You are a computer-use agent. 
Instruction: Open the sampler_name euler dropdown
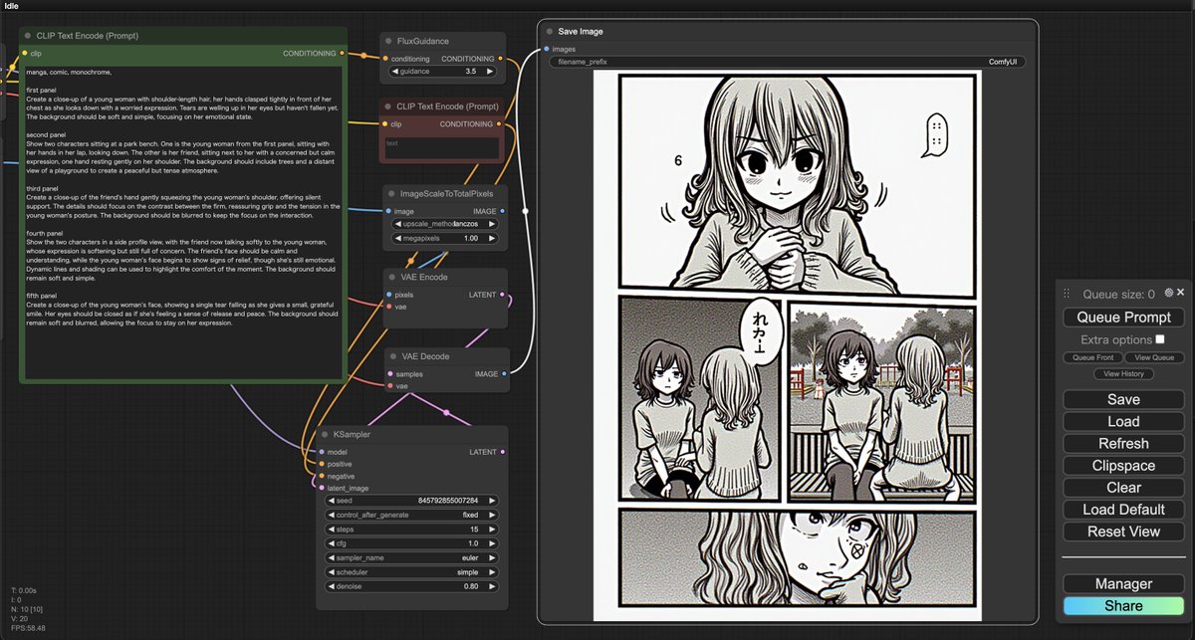[411, 557]
